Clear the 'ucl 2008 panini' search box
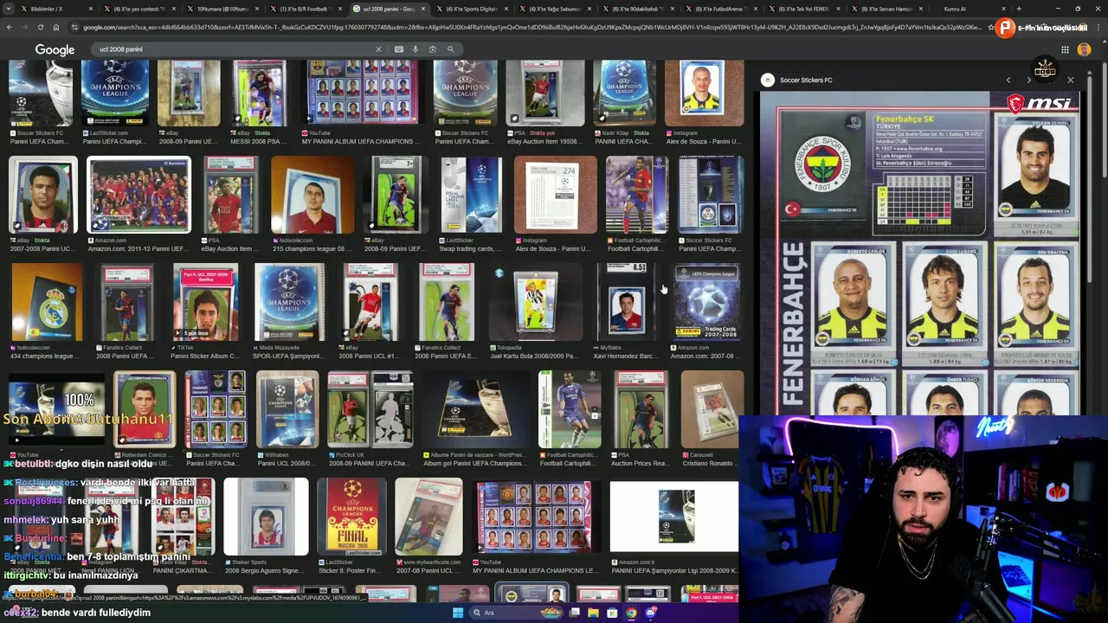The image size is (1108, 623). click(x=378, y=49)
